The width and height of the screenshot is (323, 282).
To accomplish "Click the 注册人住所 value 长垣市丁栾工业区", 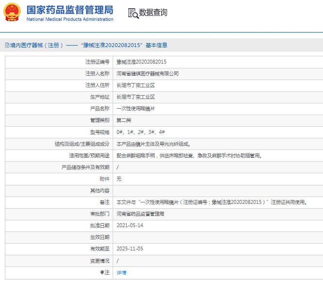I will (x=136, y=85).
